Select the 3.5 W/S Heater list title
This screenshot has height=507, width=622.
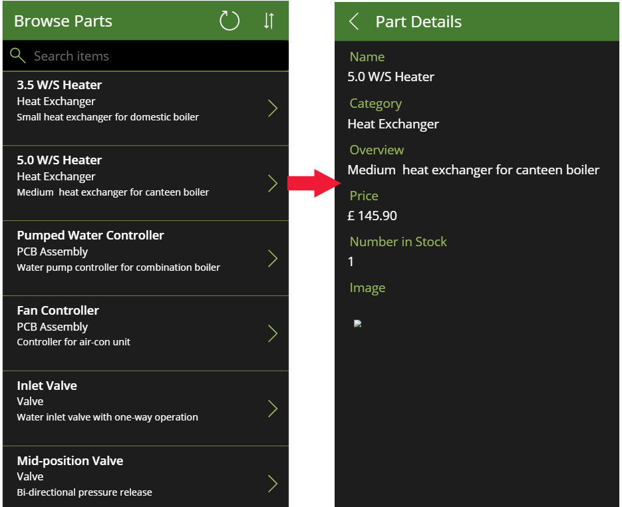click(59, 85)
